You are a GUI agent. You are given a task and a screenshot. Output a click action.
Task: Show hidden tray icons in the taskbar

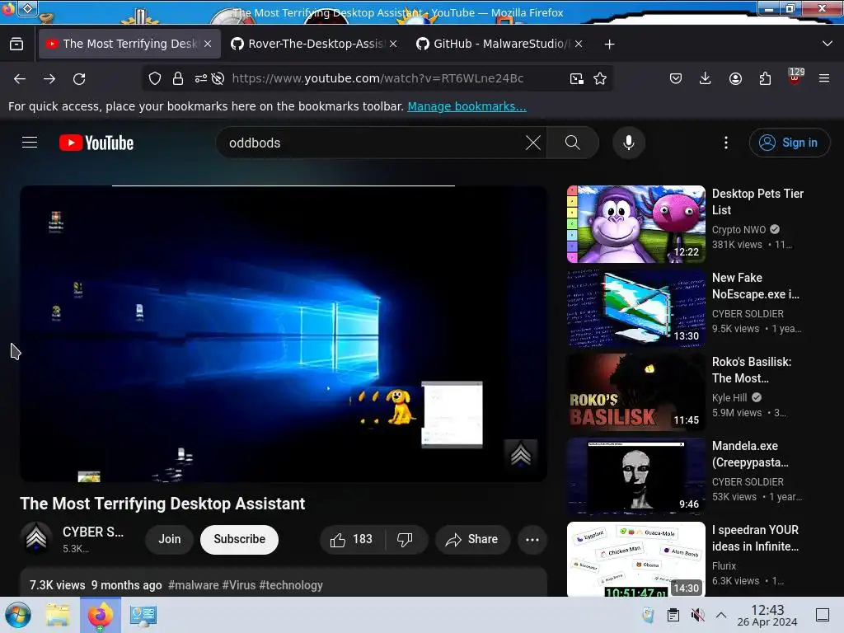pyautogui.click(x=721, y=615)
